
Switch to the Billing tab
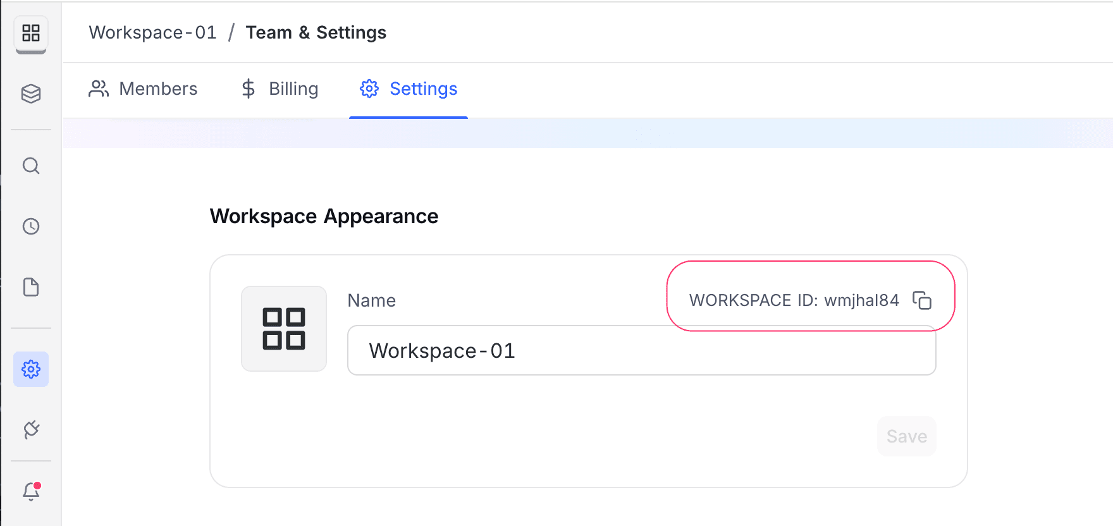pyautogui.click(x=293, y=89)
